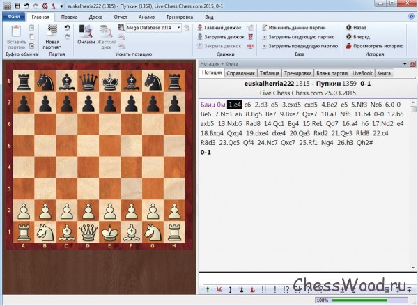Close the Нотация + Книга panel

pyautogui.click(x=412, y=63)
